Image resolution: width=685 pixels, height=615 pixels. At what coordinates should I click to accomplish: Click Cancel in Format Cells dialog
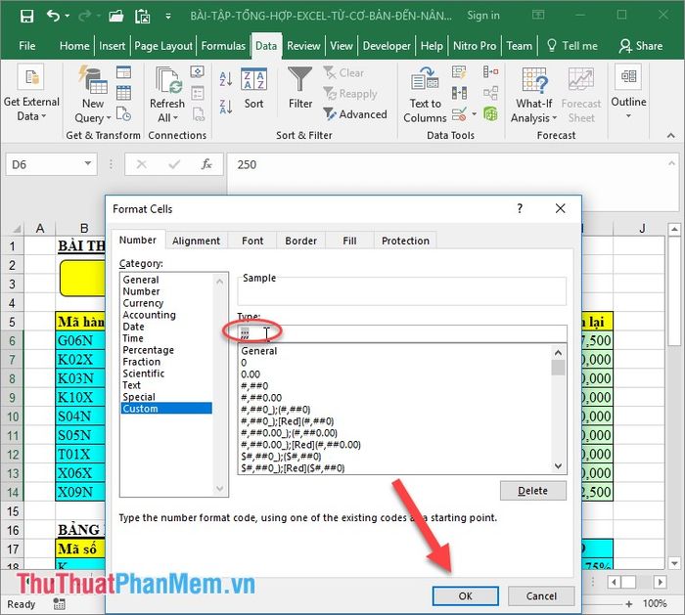click(541, 595)
